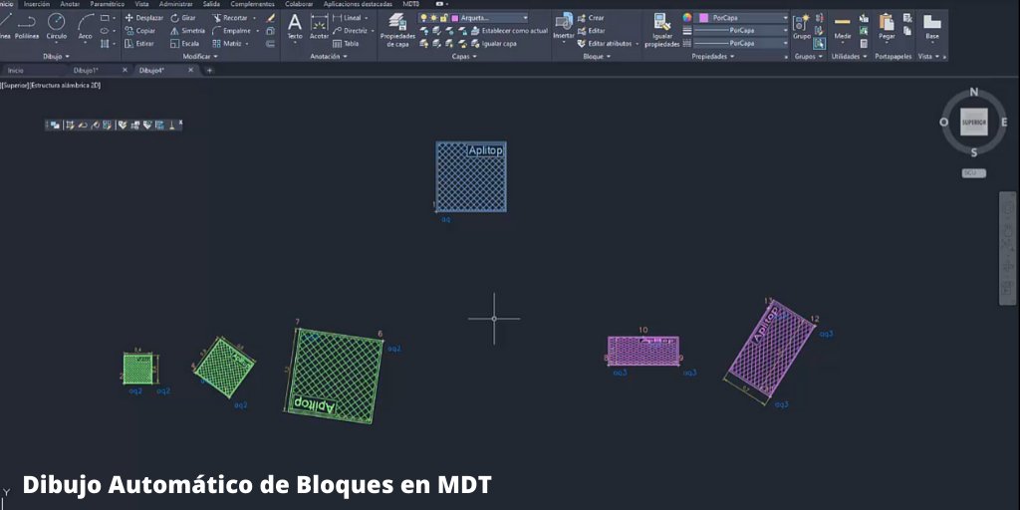Click the Copiar tool in Modificar

click(139, 31)
